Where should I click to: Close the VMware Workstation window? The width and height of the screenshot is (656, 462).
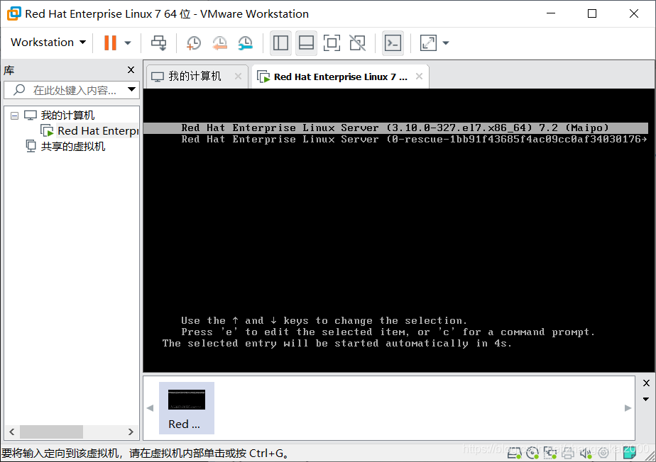634,13
